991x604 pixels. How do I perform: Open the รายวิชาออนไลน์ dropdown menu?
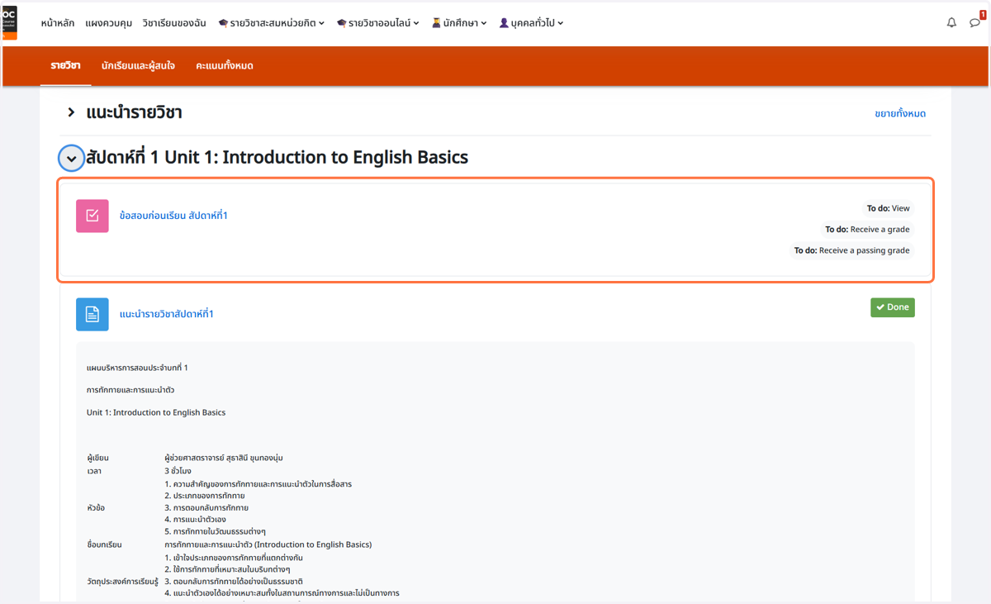click(x=378, y=23)
